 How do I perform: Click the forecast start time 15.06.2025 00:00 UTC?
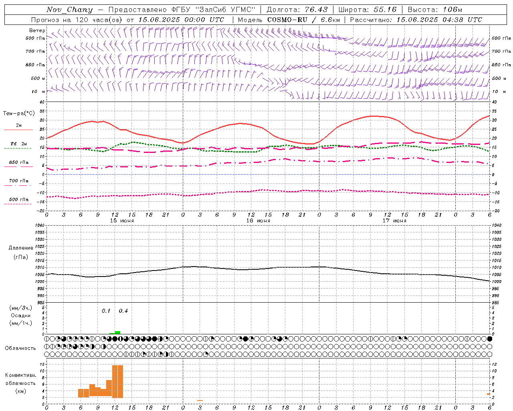coord(181,20)
